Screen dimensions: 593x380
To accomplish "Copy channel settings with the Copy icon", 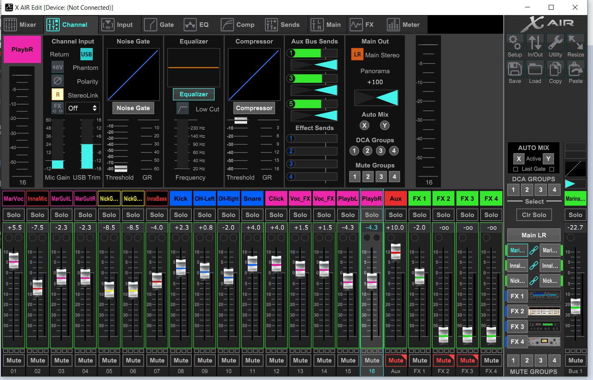I will click(x=555, y=69).
